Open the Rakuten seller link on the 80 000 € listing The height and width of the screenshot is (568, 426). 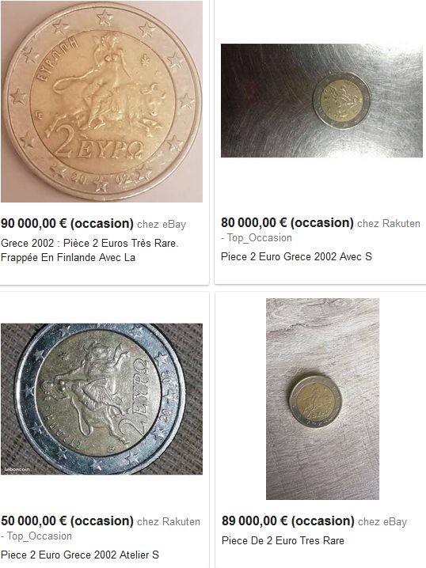pyautogui.click(x=389, y=223)
